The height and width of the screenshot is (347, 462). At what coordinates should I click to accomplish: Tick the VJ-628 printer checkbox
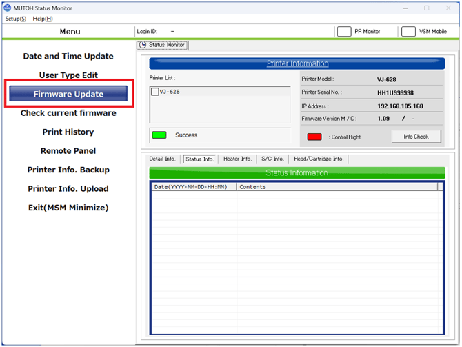tap(154, 92)
